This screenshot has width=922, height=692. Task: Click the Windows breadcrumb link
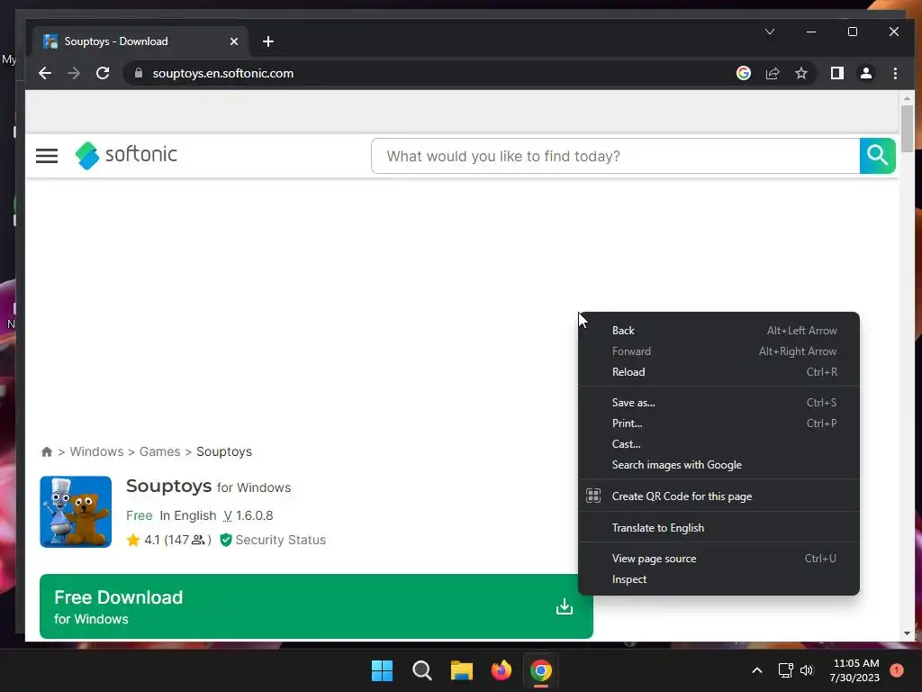[96, 451]
